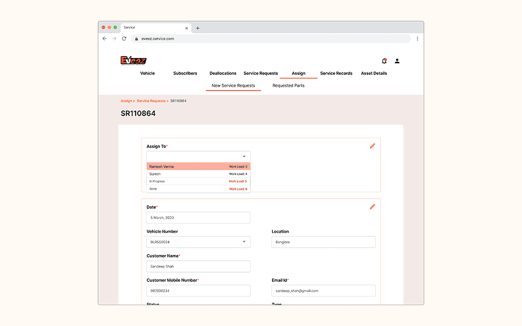Click the Email Id input field

(324, 290)
